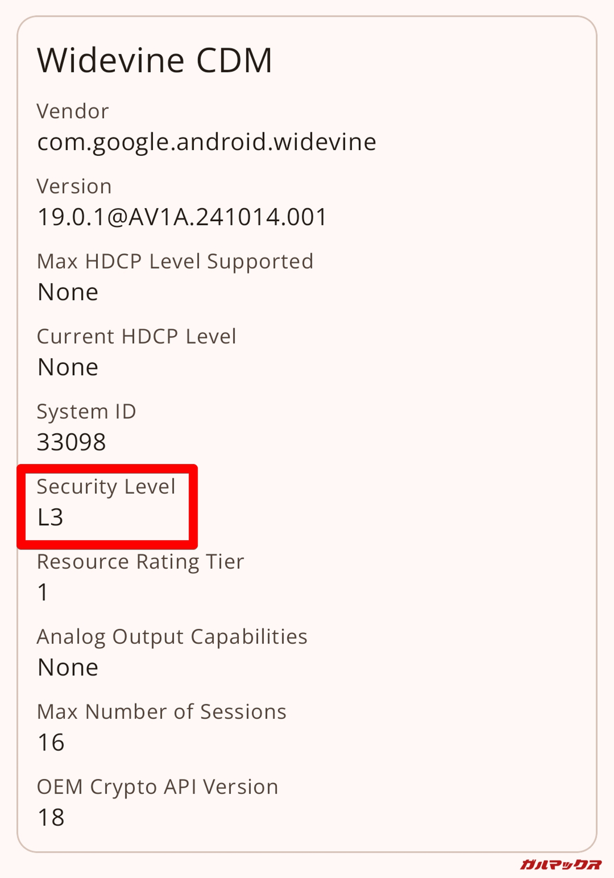Image resolution: width=614 pixels, height=878 pixels.
Task: Click the 19.0.1@AV1A.241014.001 version value
Action: [x=182, y=217]
